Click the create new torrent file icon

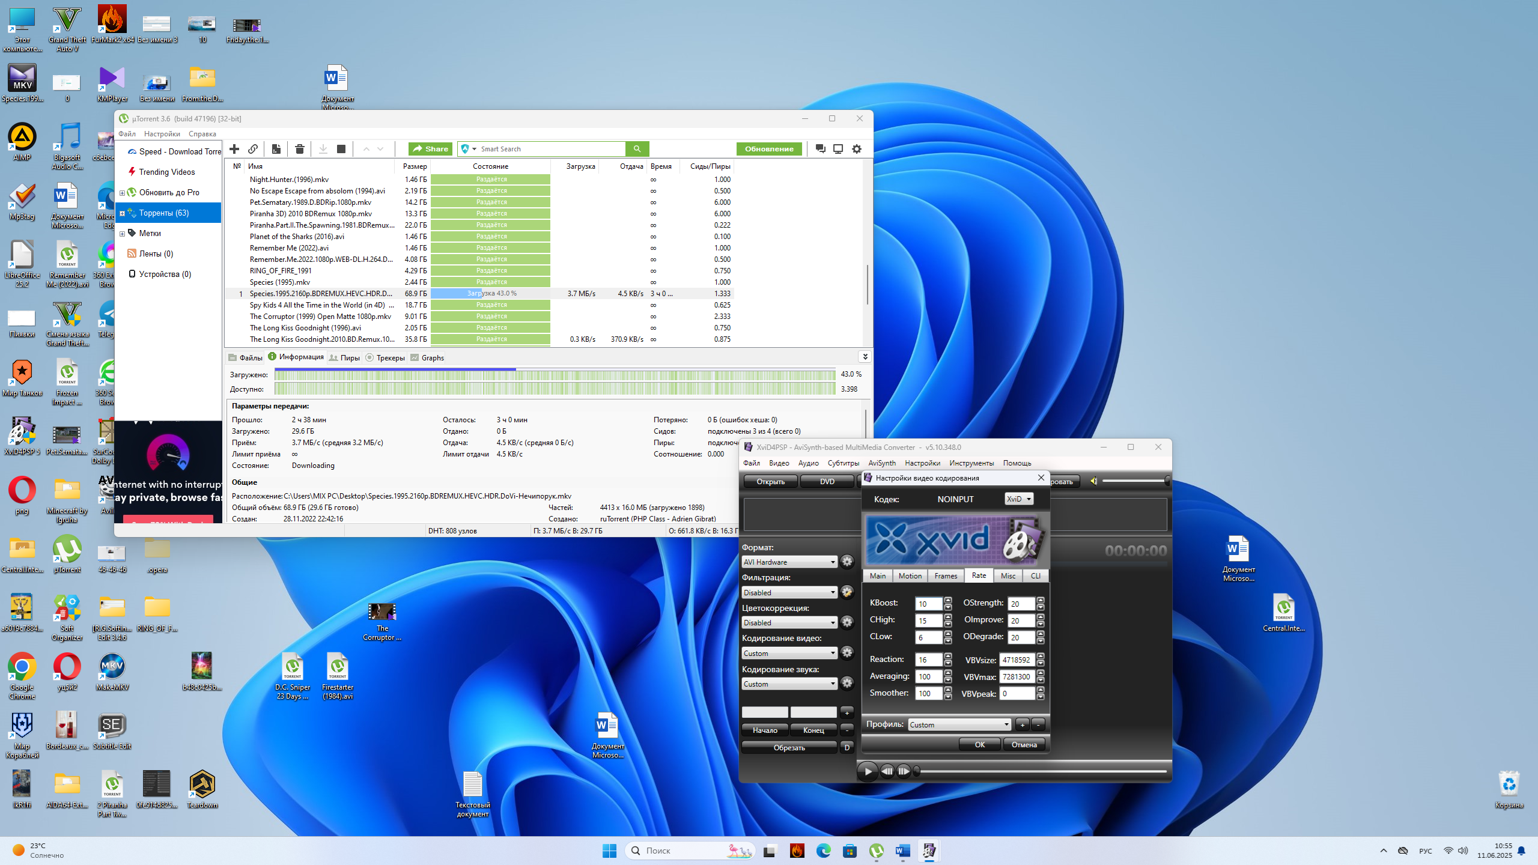276,149
